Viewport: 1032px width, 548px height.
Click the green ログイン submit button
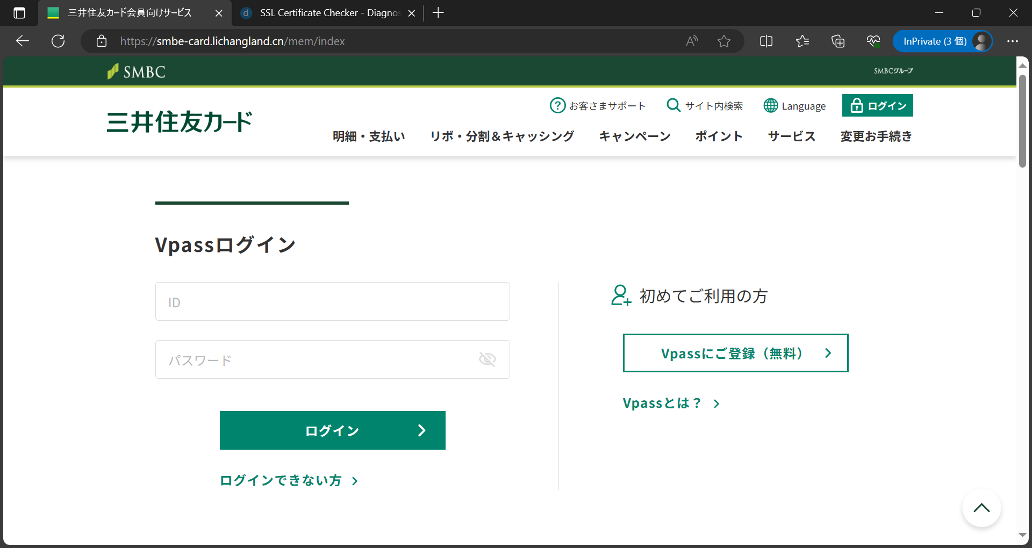coord(333,430)
